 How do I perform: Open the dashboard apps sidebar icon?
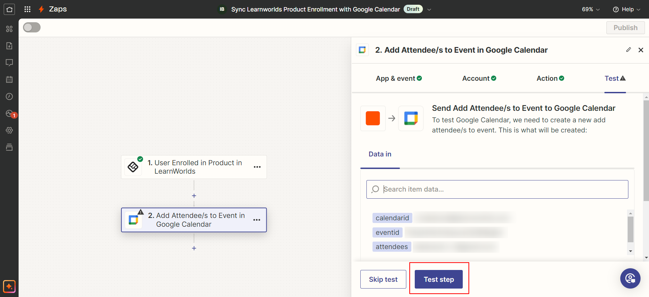tap(9, 29)
